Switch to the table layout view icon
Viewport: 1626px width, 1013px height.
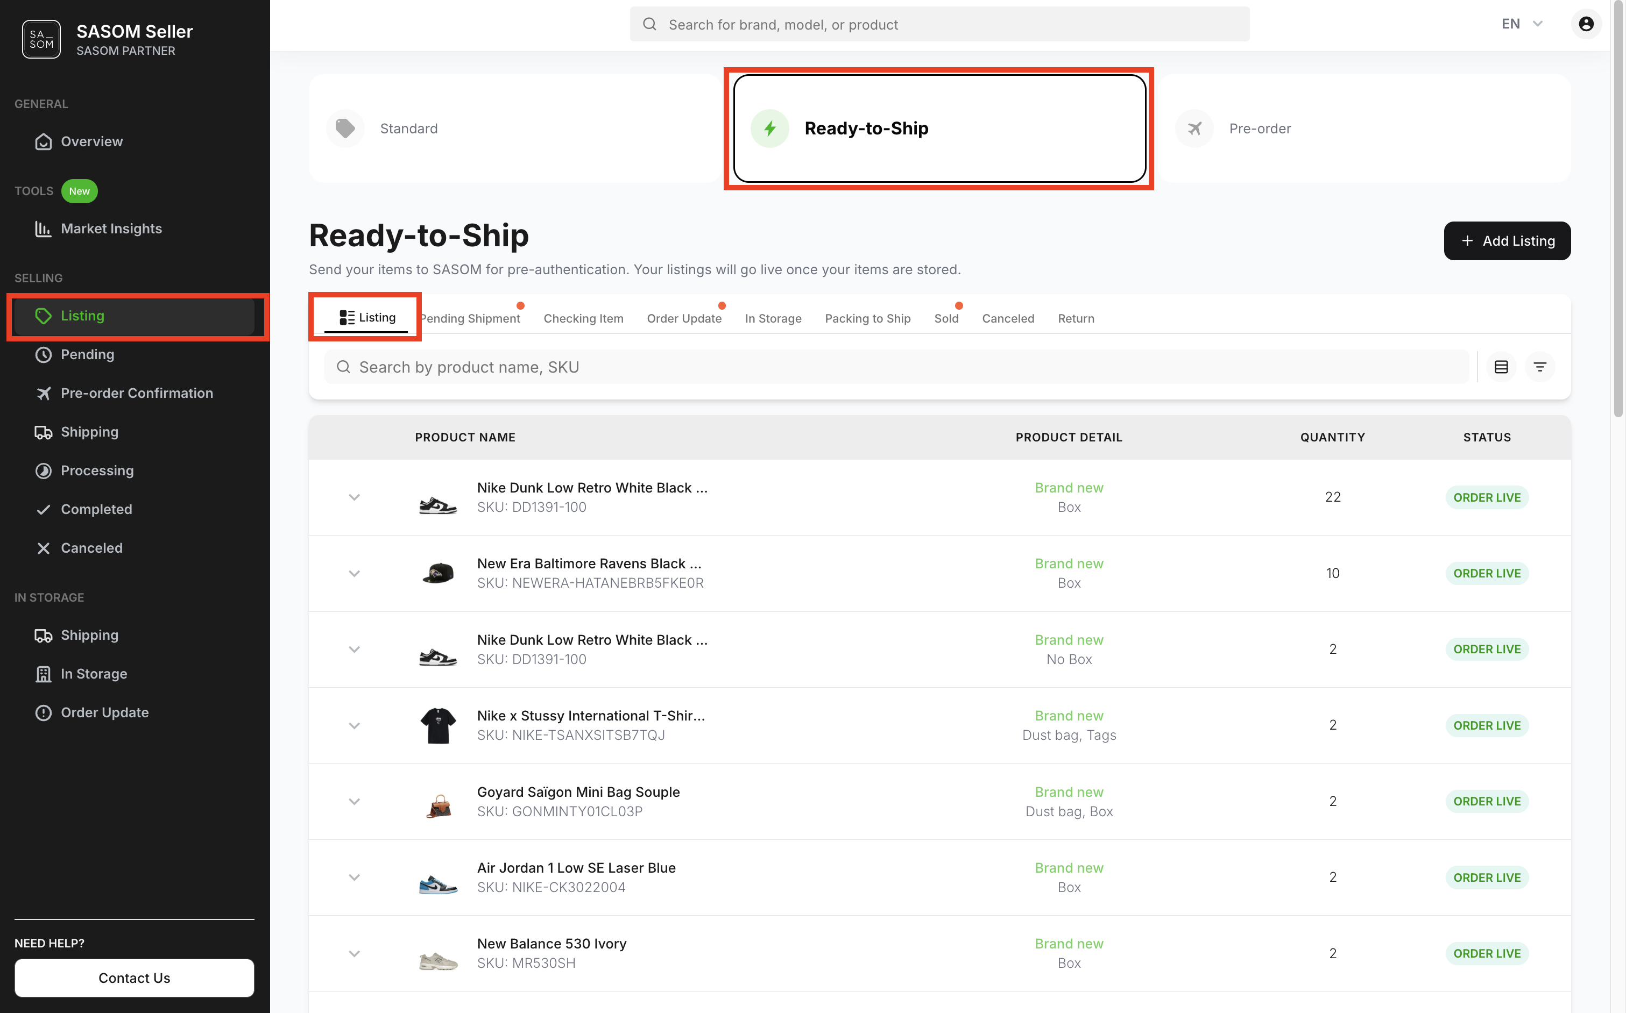pos(1501,367)
